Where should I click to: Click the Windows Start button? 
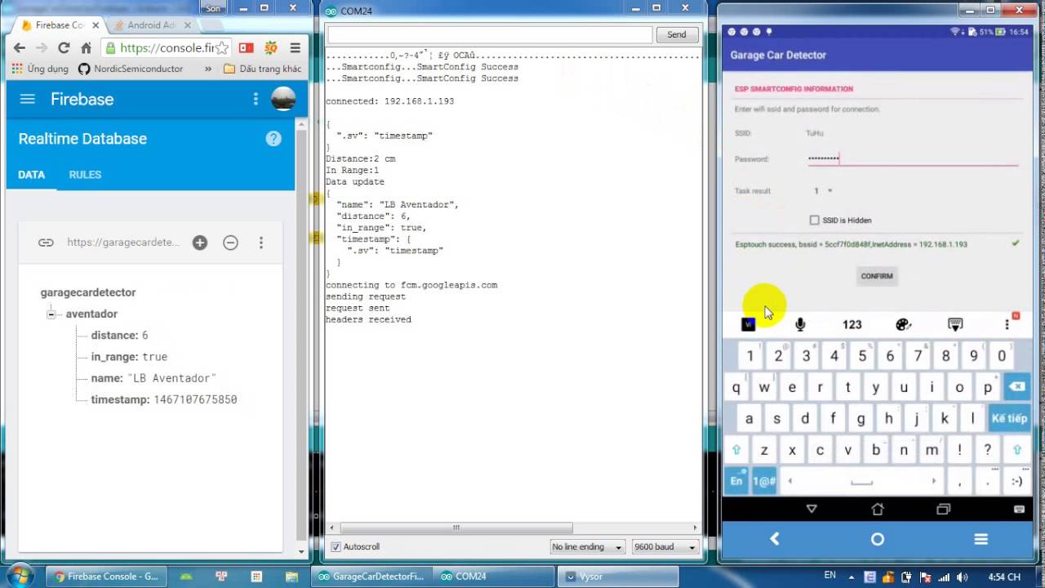(18, 576)
